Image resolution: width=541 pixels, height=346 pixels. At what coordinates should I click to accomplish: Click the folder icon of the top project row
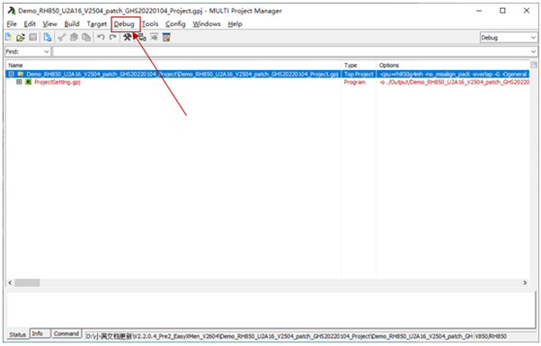click(x=21, y=75)
